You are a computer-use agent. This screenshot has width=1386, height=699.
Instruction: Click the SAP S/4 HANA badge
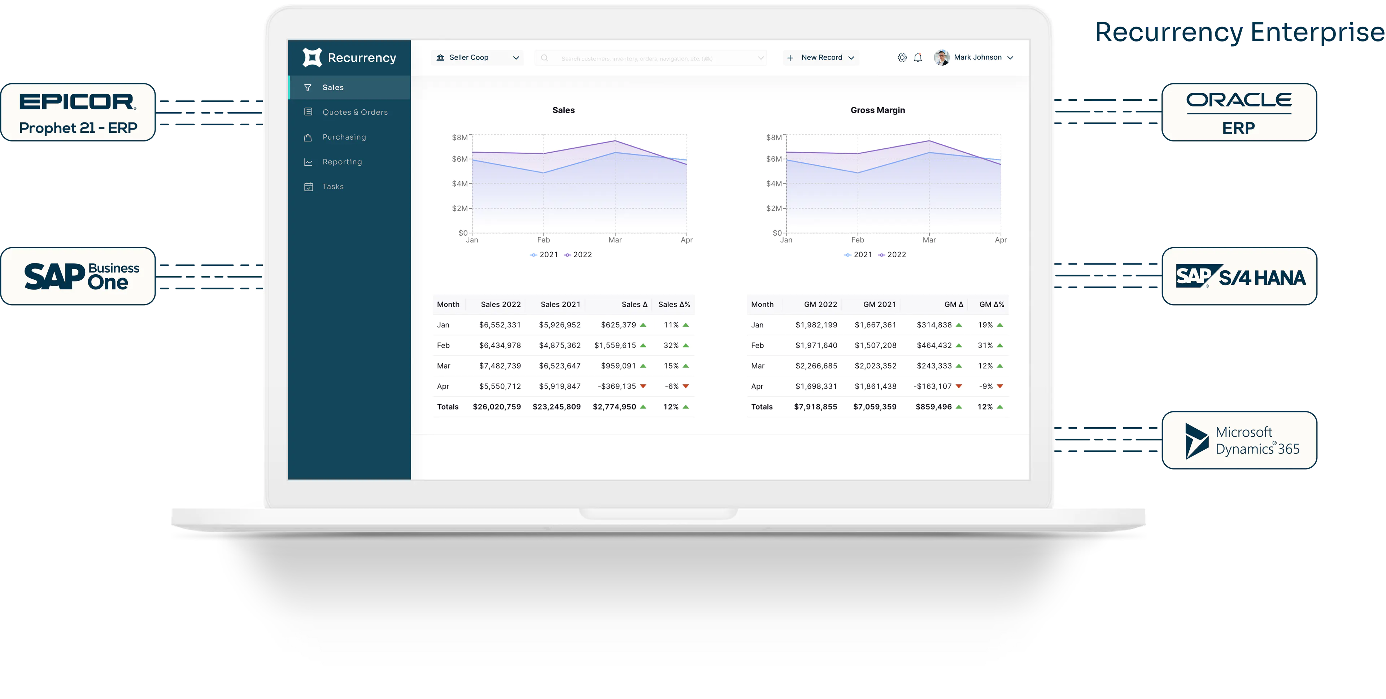pos(1239,276)
